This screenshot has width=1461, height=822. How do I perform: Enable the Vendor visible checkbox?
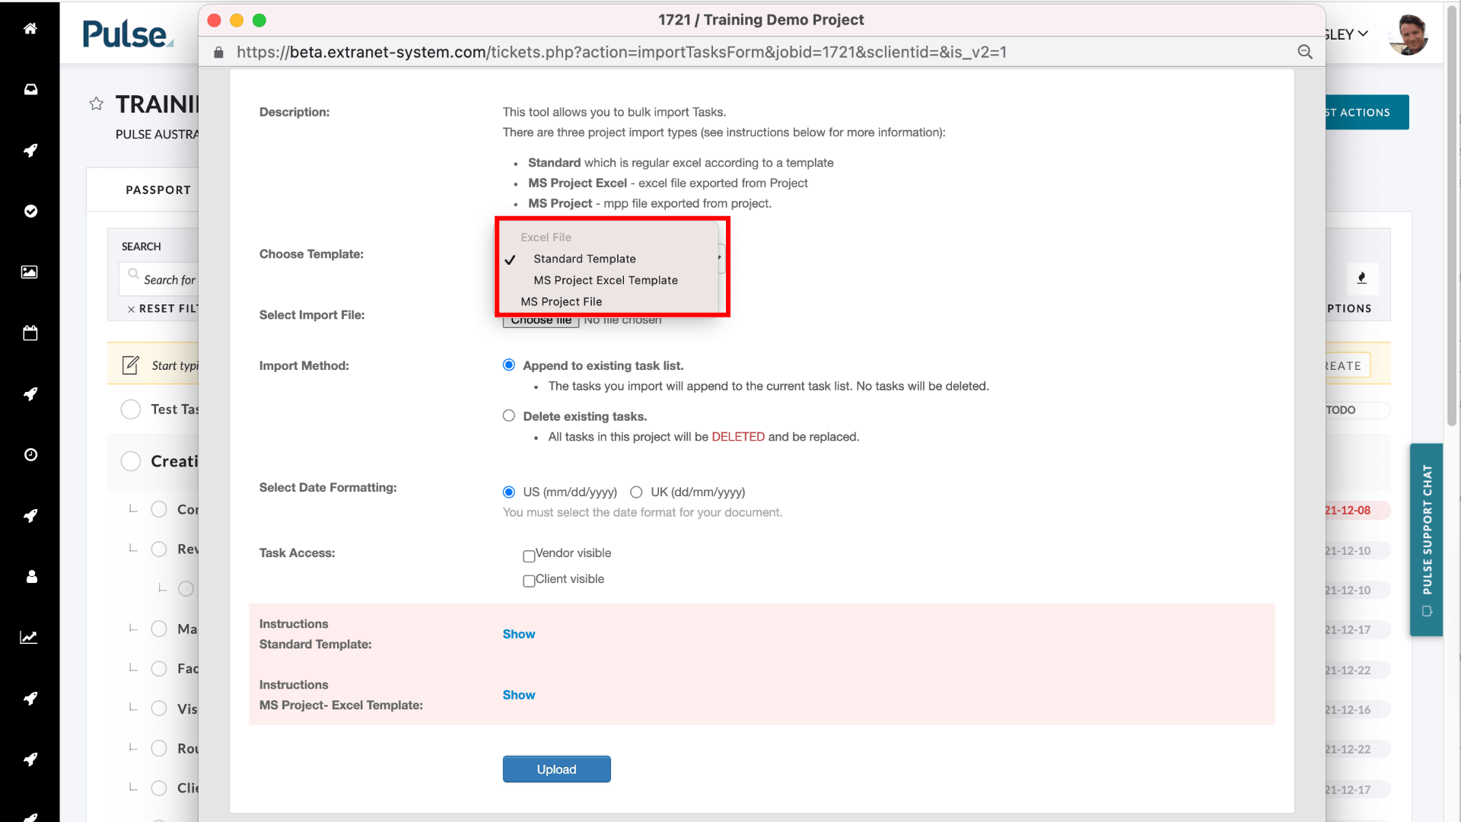tap(529, 556)
